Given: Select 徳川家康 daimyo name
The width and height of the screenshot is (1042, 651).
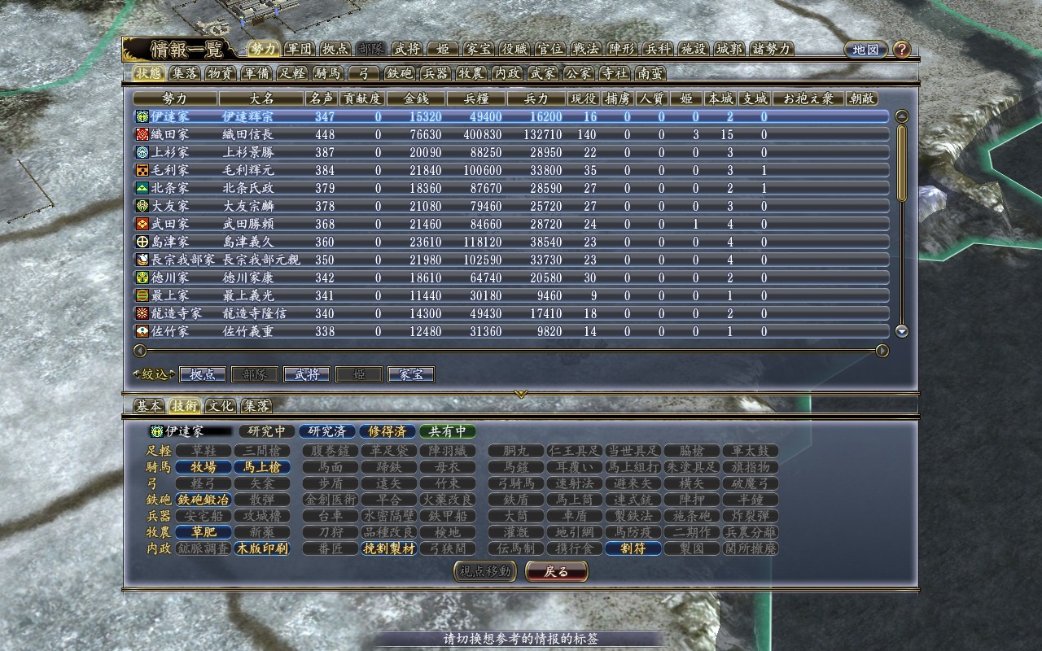Looking at the screenshot, I should click(x=248, y=277).
